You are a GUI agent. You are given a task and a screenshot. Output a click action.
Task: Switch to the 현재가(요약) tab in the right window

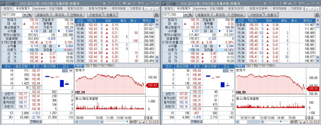pyautogui.click(x=236, y=9)
